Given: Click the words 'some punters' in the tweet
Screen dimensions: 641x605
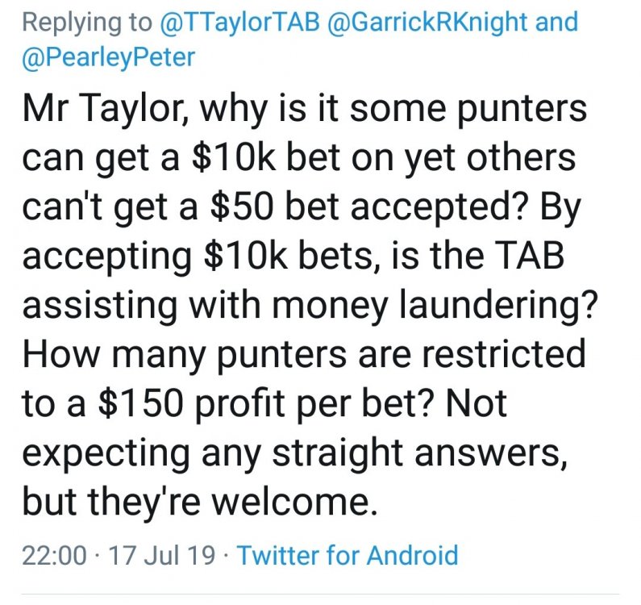Looking at the screenshot, I should pos(483,111).
